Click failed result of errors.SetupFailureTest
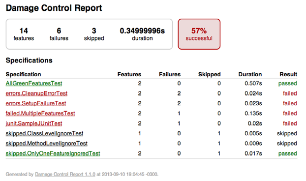The height and width of the screenshot is (181, 306). pyautogui.click(x=290, y=103)
